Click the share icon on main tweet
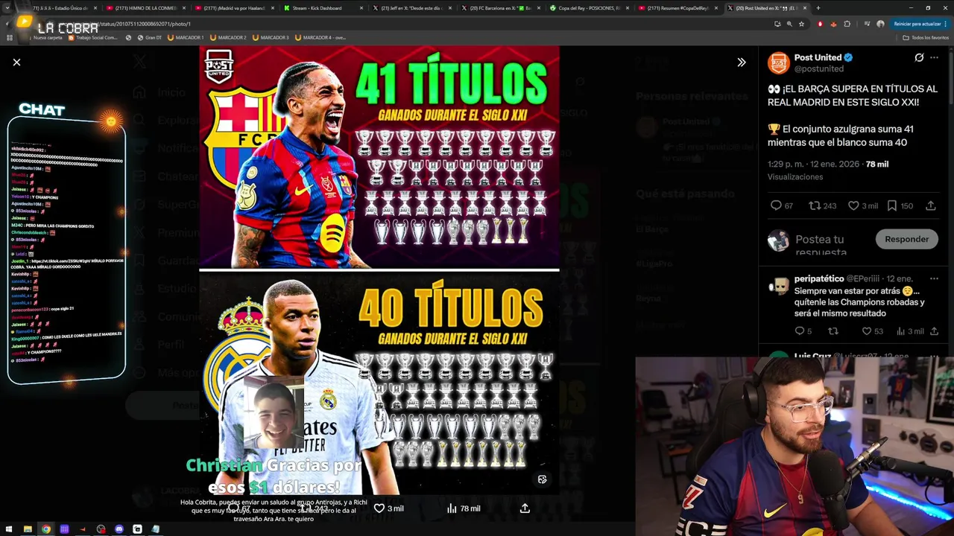The height and width of the screenshot is (536, 954). [x=931, y=205]
